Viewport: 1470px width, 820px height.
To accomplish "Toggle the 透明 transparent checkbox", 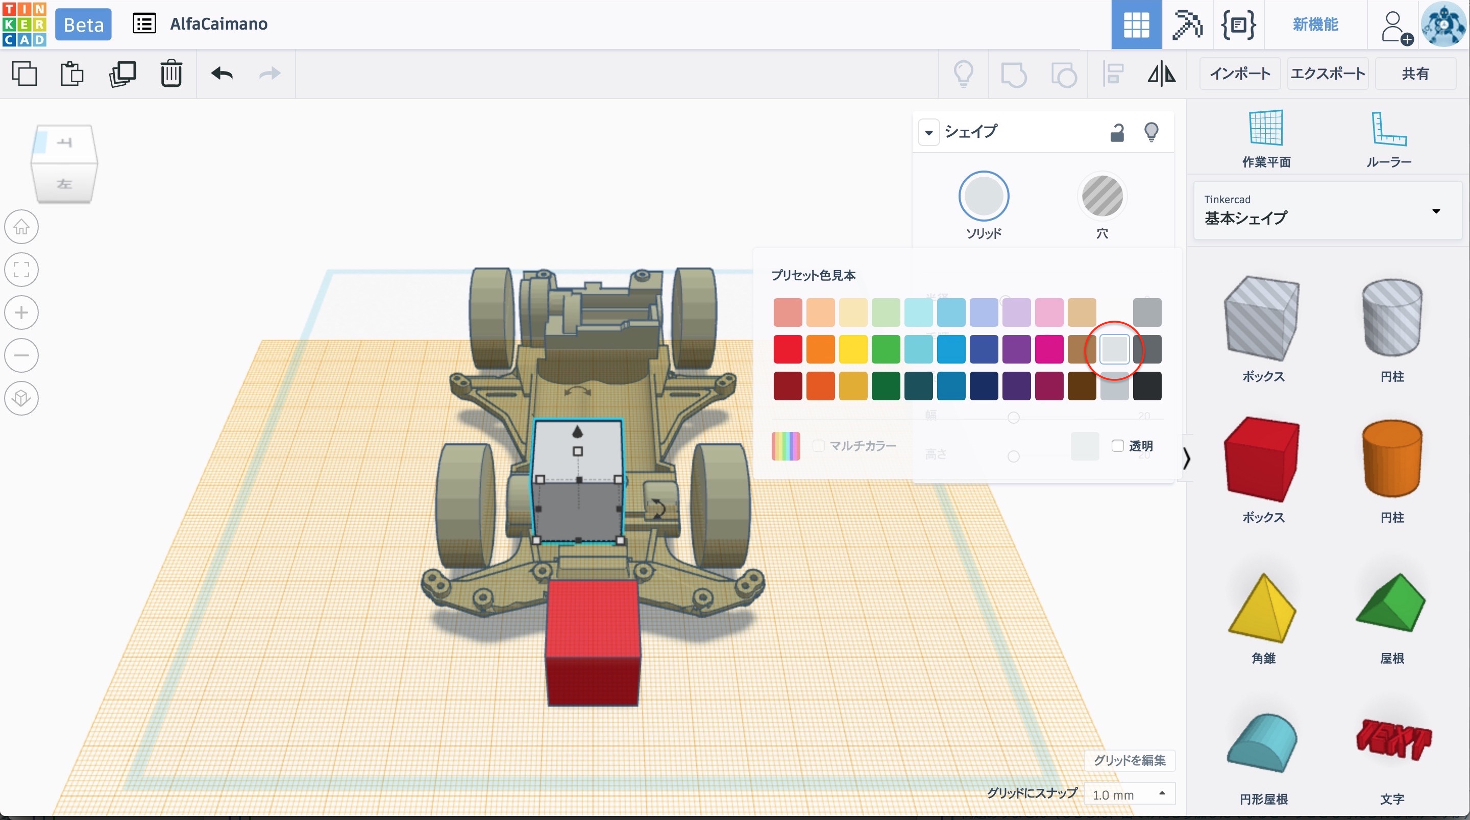I will coord(1117,445).
